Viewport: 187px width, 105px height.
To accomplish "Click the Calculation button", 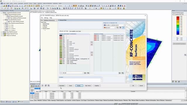I will pos(62,85).
